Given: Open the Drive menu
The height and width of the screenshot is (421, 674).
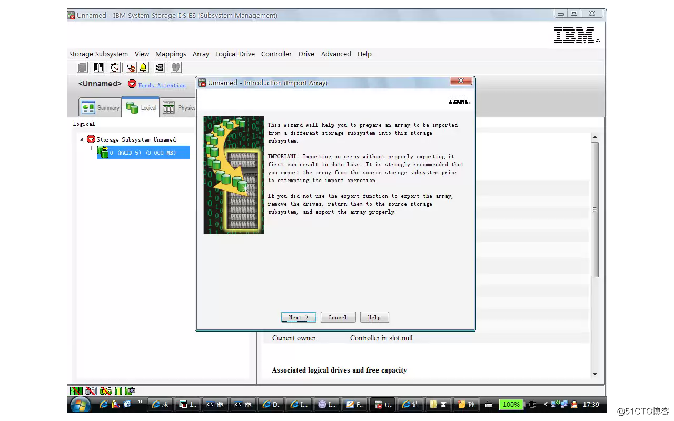Looking at the screenshot, I should click(306, 54).
